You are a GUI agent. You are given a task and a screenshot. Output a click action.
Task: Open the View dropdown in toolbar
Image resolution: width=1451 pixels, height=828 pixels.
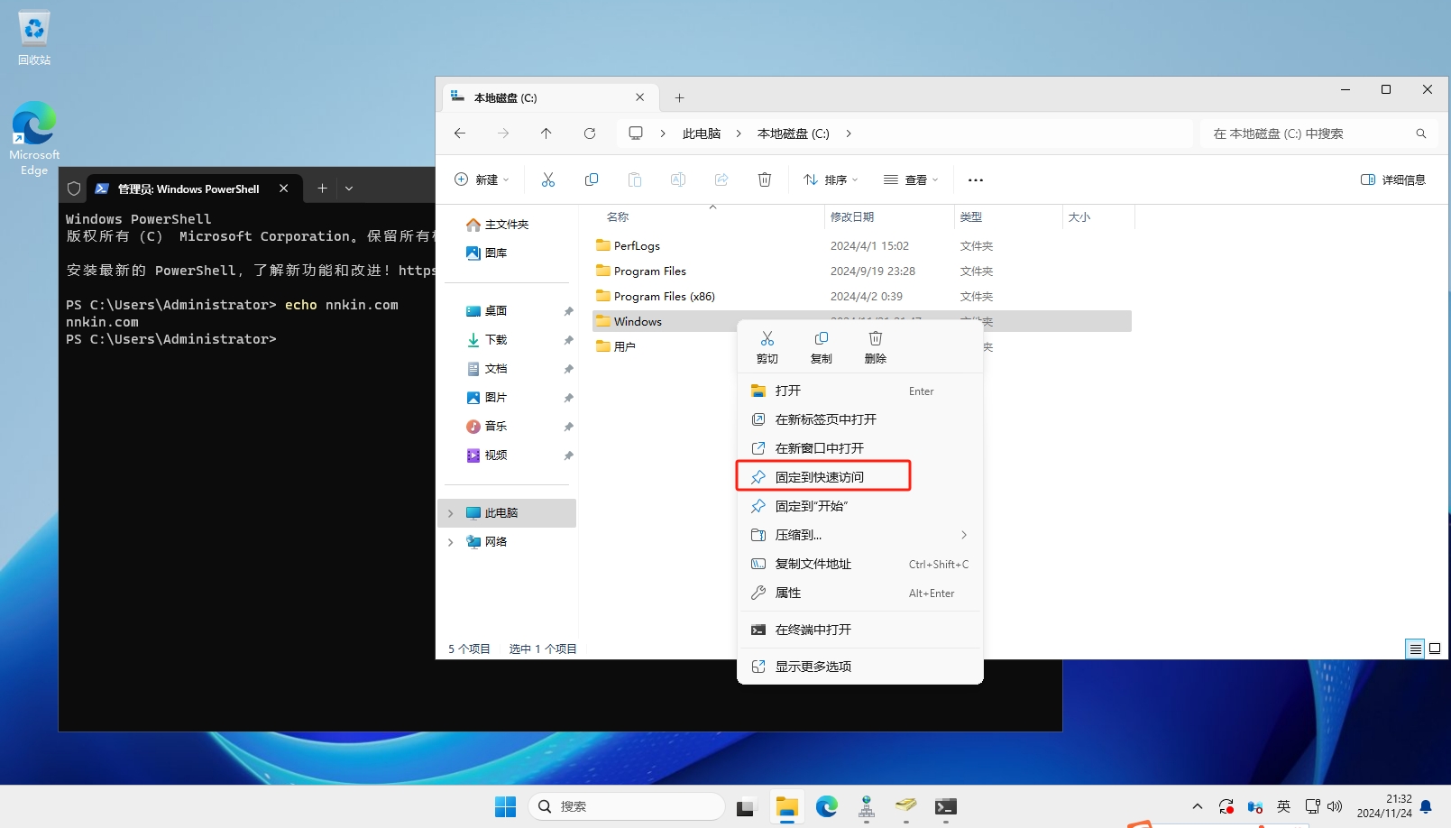click(x=911, y=179)
